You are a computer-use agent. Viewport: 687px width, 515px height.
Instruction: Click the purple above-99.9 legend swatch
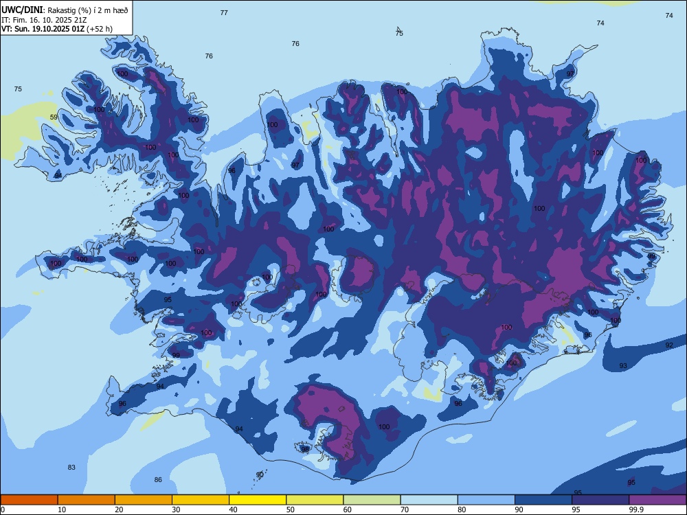click(657, 500)
